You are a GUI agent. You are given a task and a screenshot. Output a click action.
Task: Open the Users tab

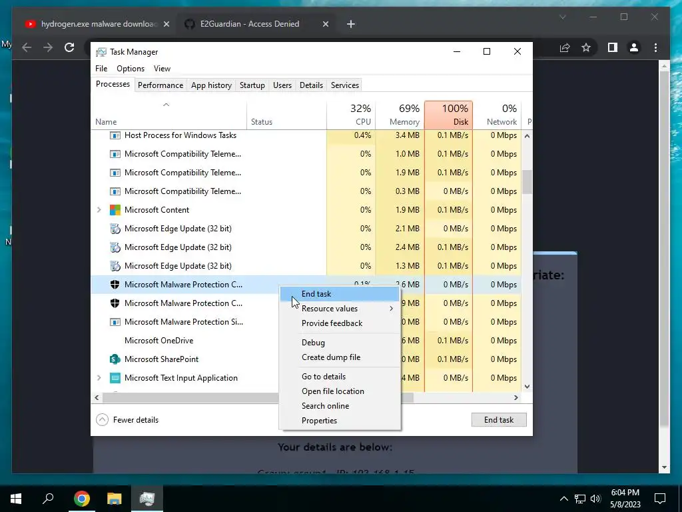282,85
